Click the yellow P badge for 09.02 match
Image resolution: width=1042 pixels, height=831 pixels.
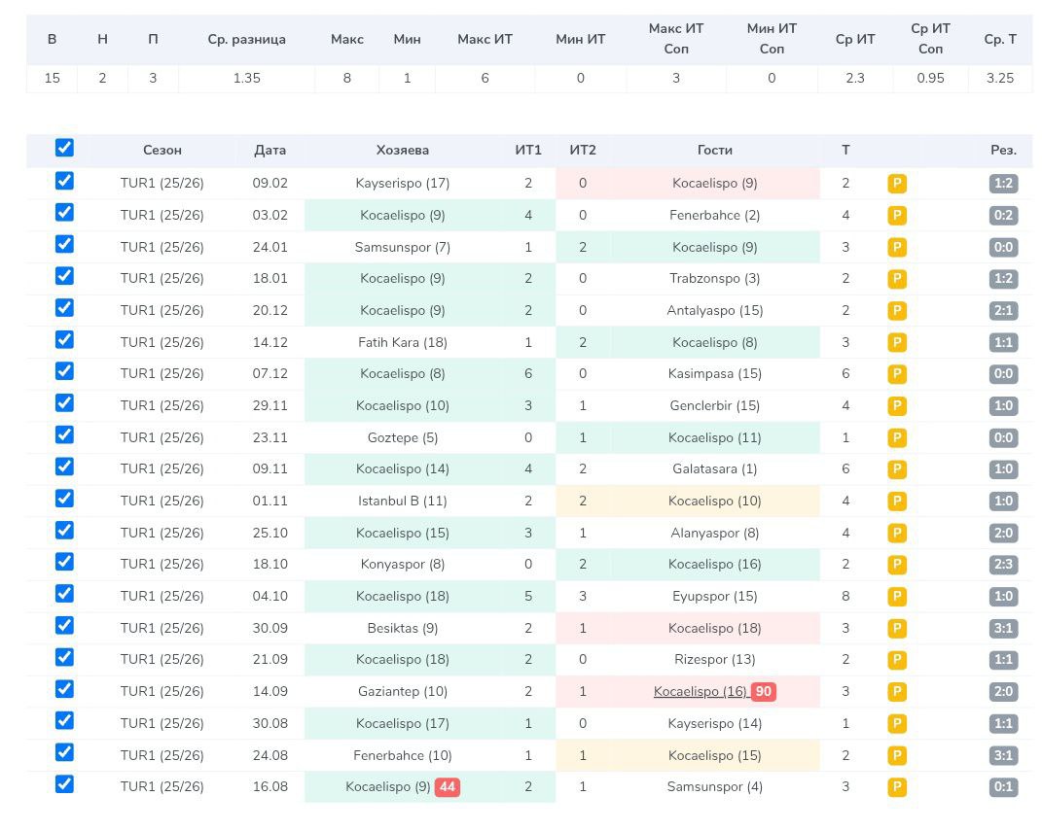(x=897, y=184)
